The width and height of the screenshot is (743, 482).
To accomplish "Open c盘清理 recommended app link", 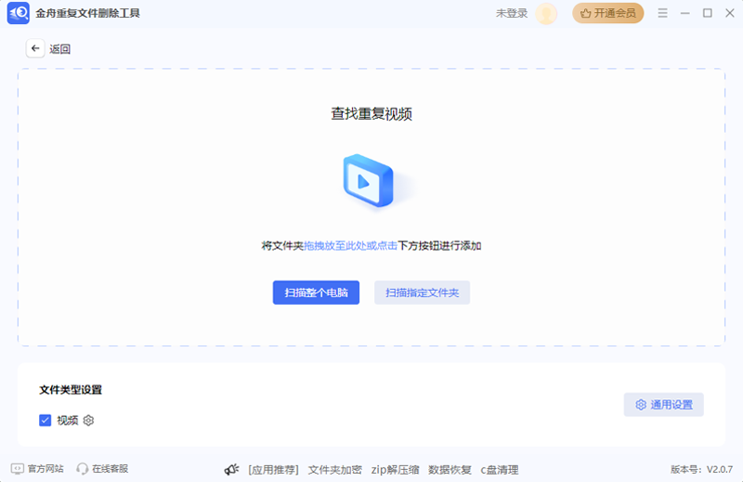I will click(x=500, y=470).
